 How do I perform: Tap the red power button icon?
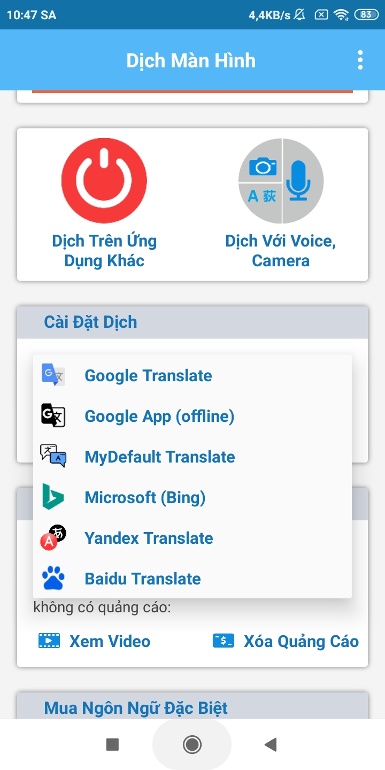point(104,181)
